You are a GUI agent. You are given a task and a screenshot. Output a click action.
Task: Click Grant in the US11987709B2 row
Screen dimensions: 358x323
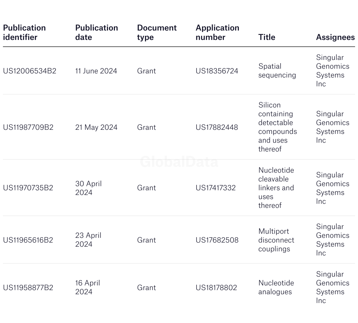click(146, 127)
